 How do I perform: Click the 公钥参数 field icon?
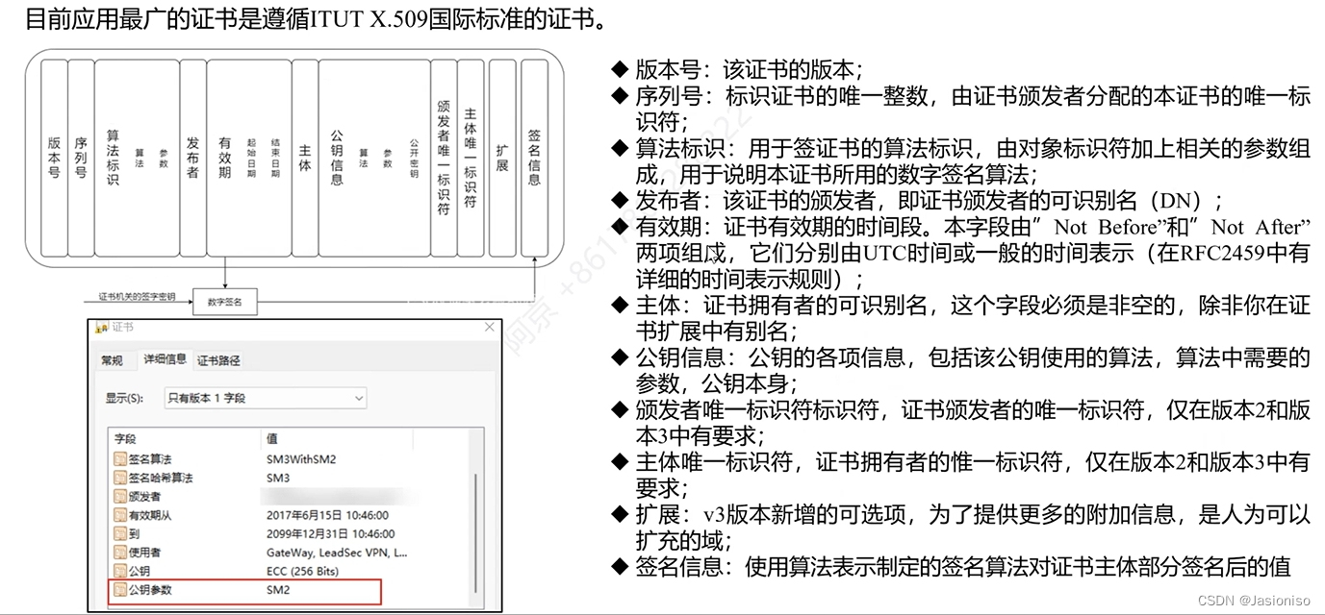click(x=120, y=589)
